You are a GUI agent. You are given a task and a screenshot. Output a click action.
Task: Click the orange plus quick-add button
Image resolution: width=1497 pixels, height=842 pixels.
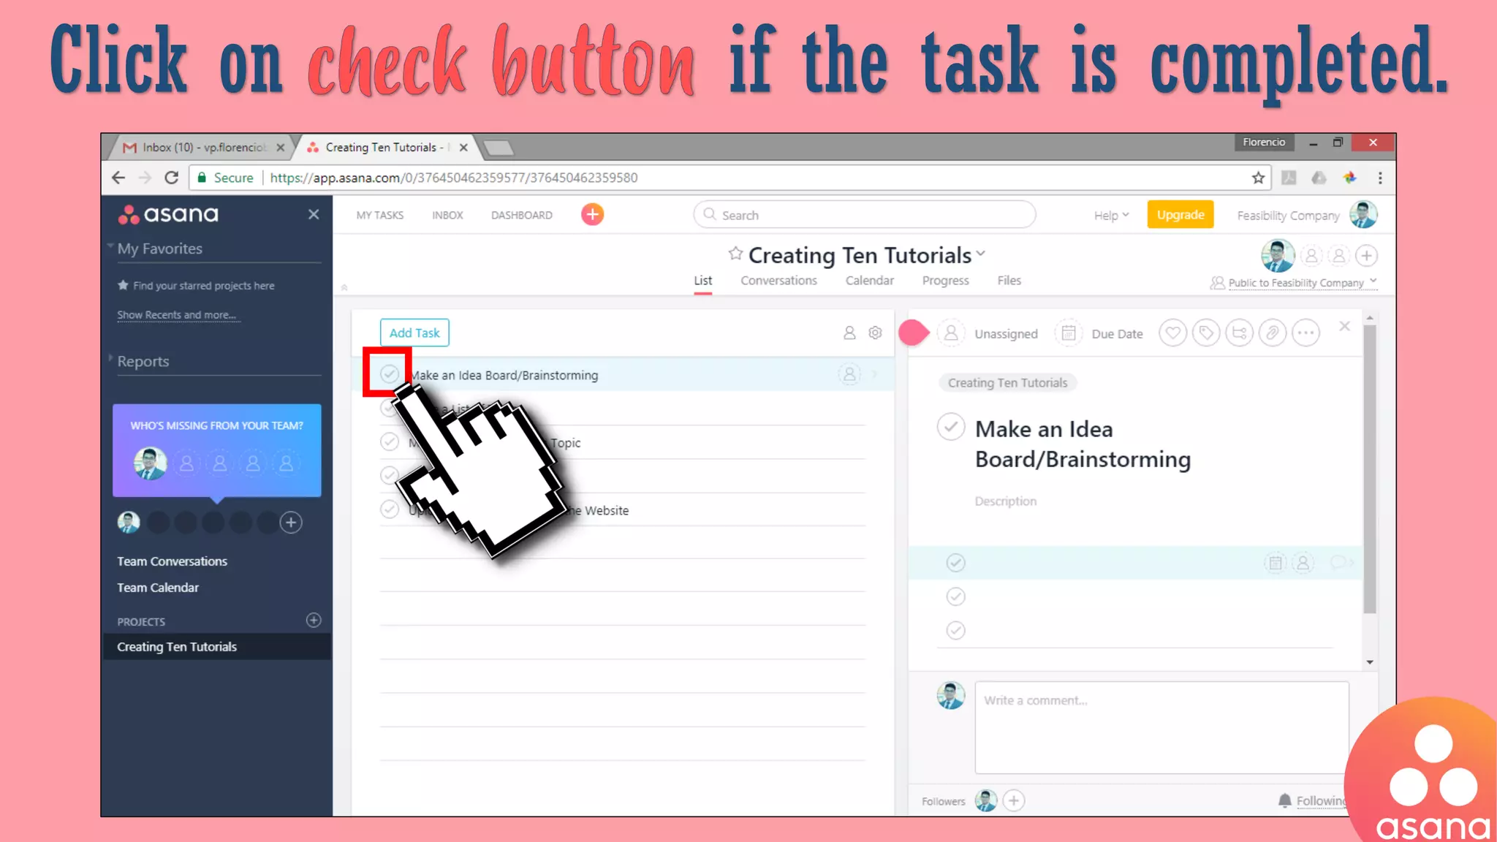click(x=592, y=215)
